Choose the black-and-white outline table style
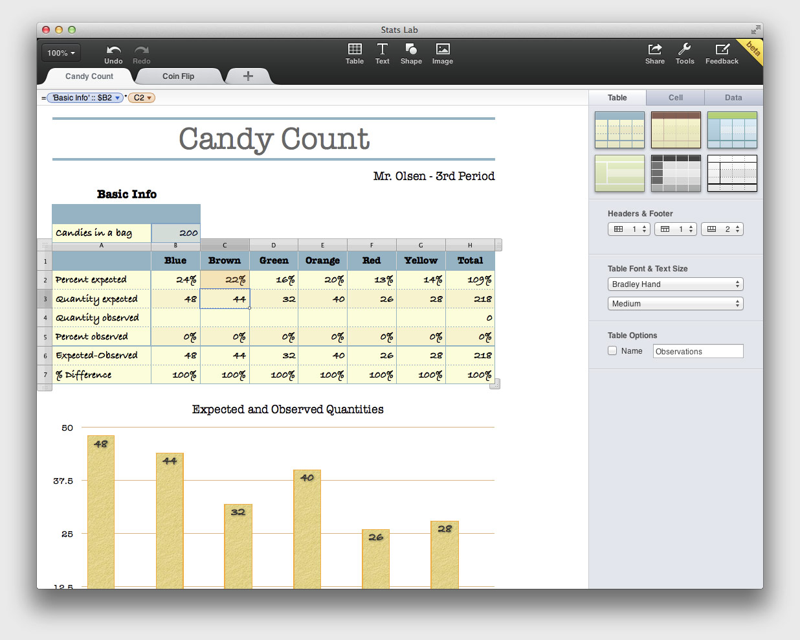 732,173
